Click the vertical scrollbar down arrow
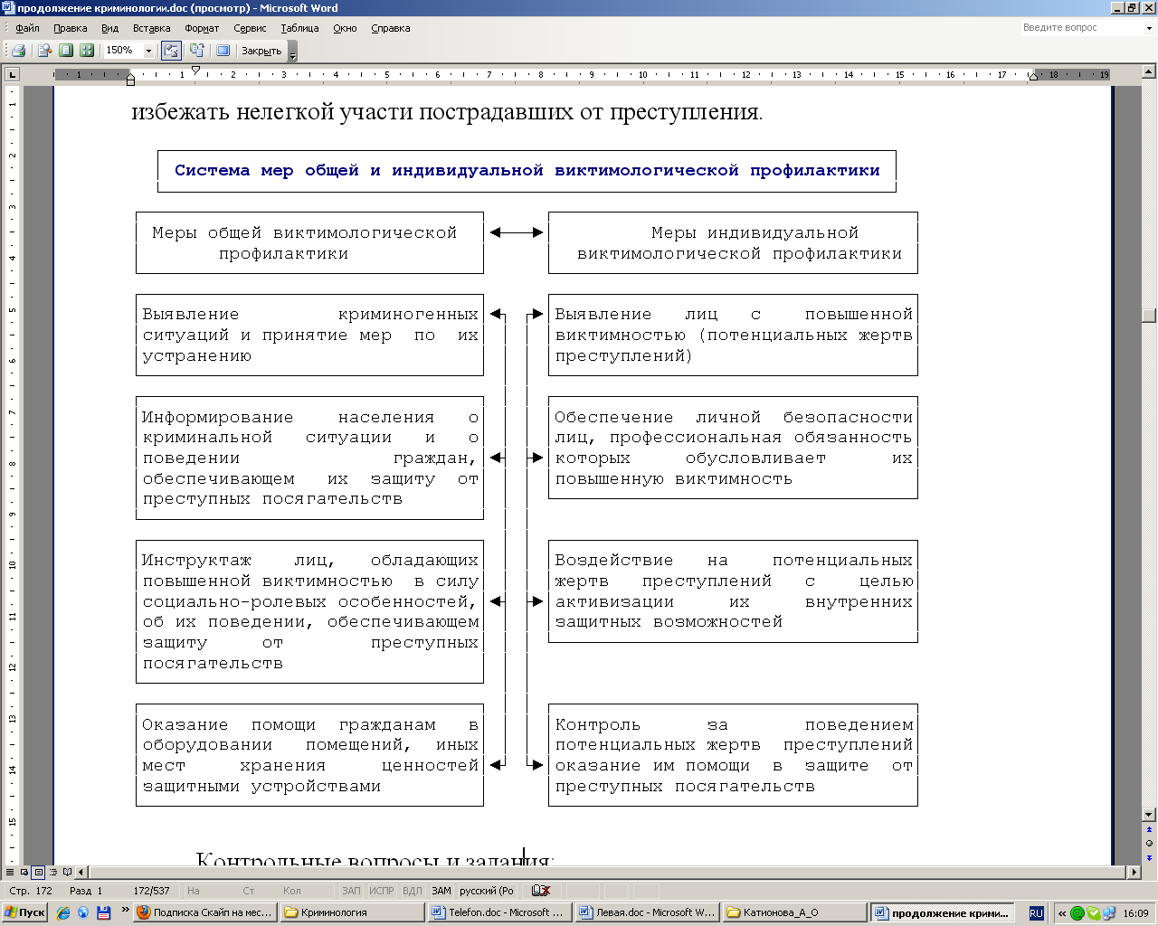Image resolution: width=1158 pixels, height=926 pixels. tap(1149, 814)
